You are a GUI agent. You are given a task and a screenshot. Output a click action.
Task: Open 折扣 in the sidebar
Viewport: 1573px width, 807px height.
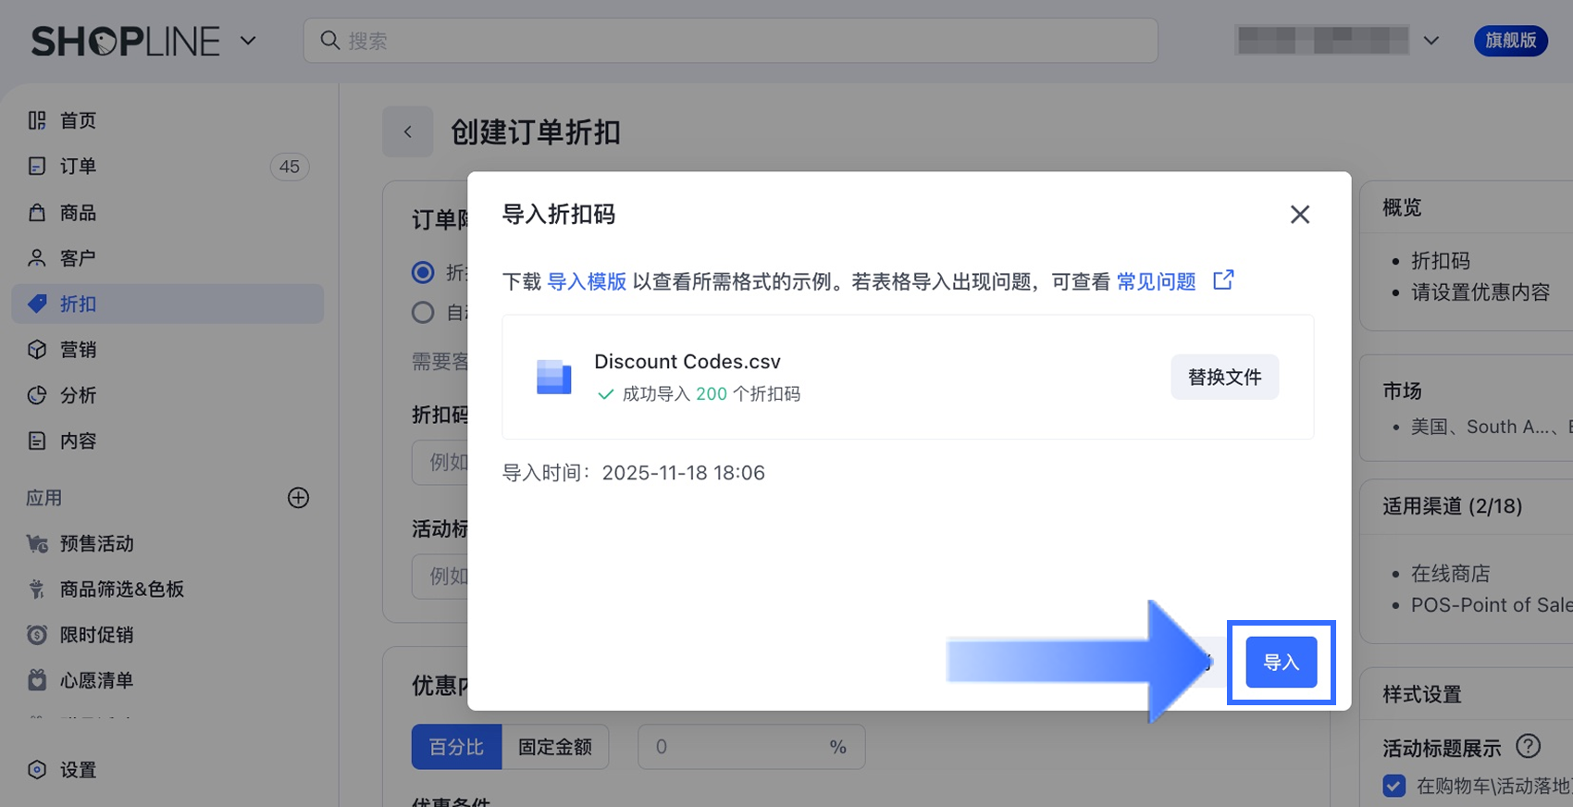click(x=167, y=304)
